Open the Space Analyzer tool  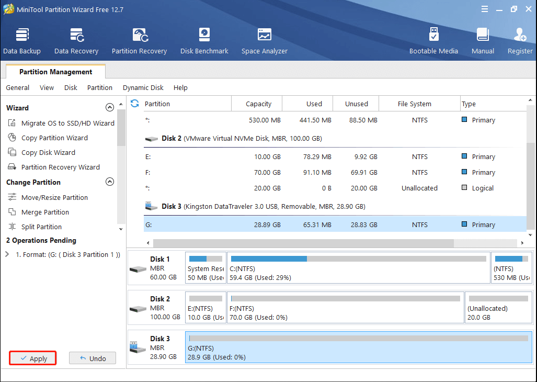click(265, 41)
